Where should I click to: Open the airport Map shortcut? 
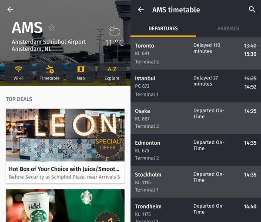tap(81, 73)
